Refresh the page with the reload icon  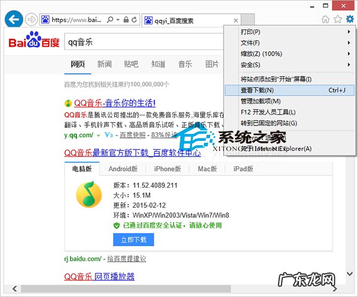(134, 20)
